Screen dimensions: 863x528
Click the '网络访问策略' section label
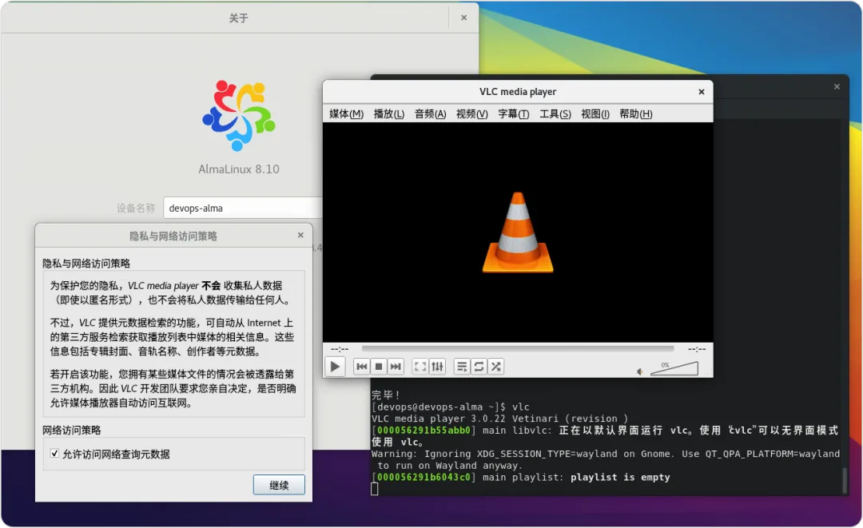point(72,430)
